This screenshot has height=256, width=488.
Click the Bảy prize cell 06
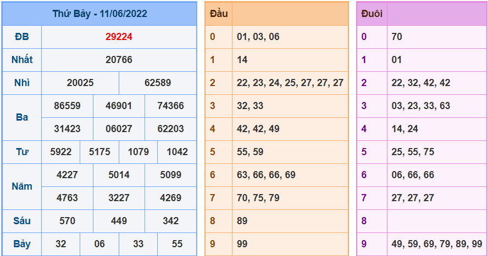[99, 244]
